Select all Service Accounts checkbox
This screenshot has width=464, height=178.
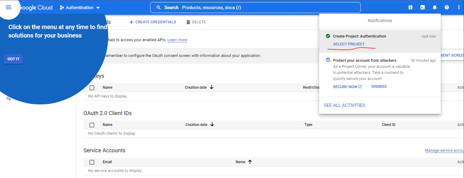(x=92, y=162)
